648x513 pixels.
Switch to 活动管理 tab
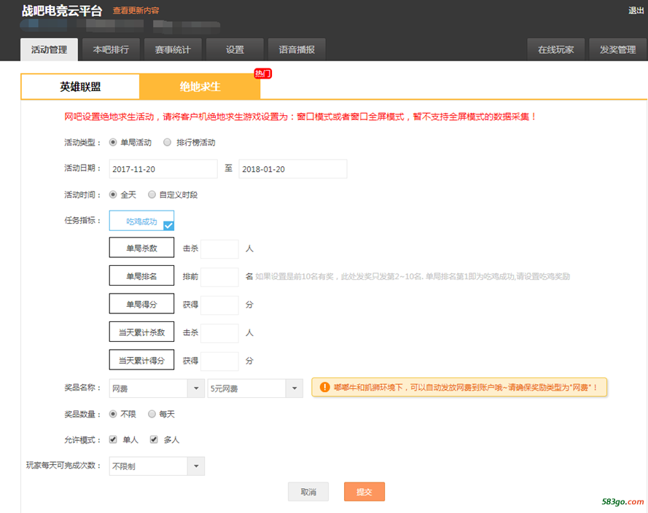point(49,50)
